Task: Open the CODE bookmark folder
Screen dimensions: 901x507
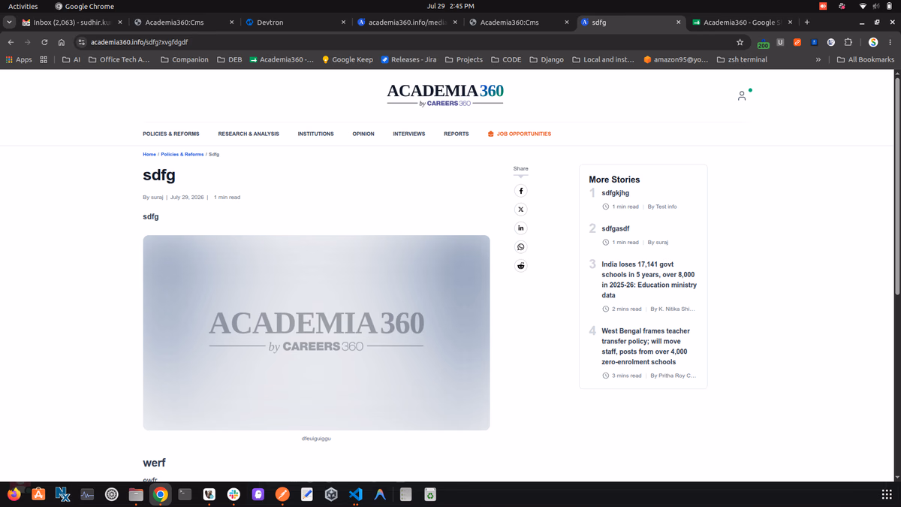Action: 506,59
